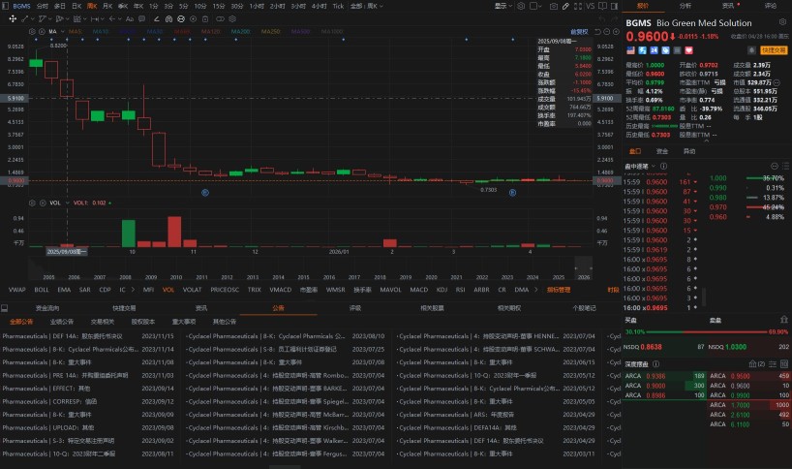
Task: Click the BGMS ticker label at top left
Action: [21, 6]
